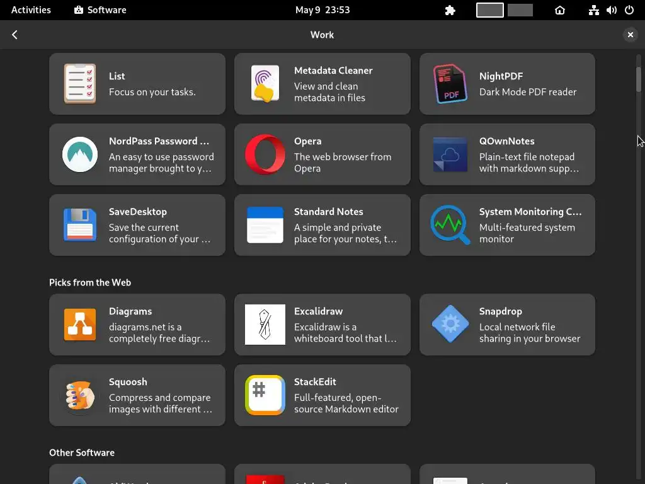Click the red Opera logo icon
This screenshot has height=484, width=645.
click(265, 154)
